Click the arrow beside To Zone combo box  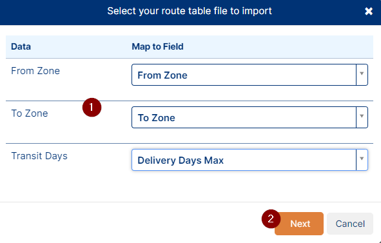click(362, 117)
